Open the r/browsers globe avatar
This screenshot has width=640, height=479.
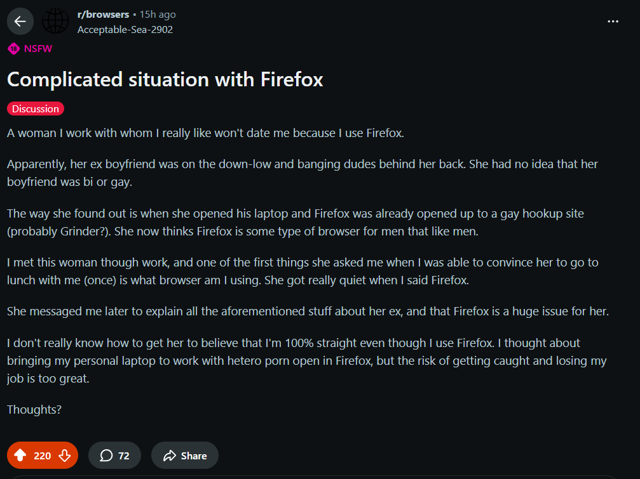55,22
